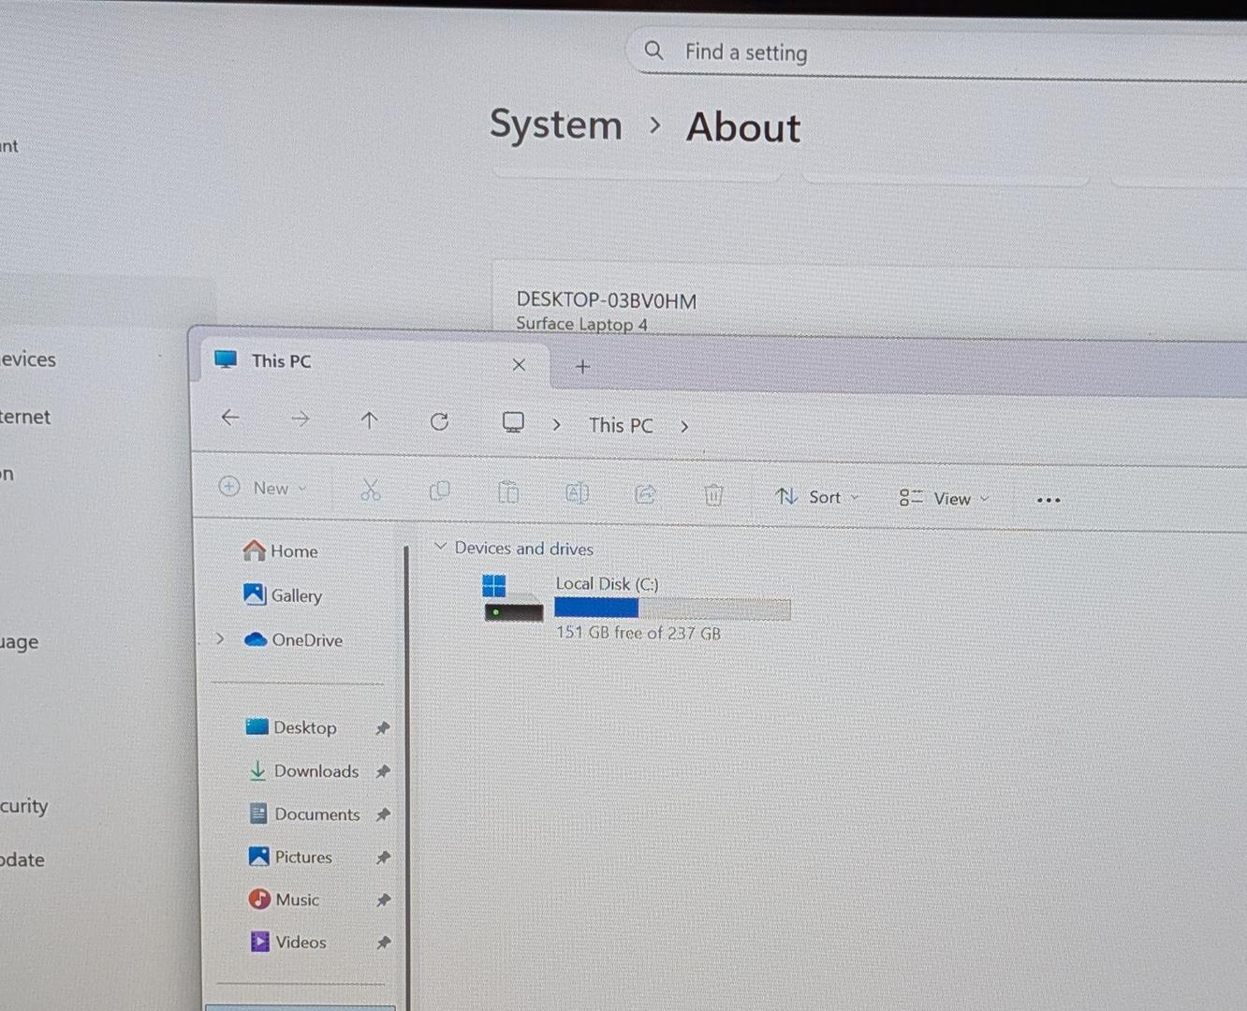Click the 151 GB free of 237 GB text

click(x=638, y=633)
